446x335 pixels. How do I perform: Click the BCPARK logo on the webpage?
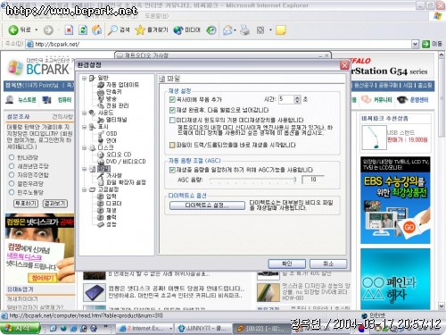39,67
